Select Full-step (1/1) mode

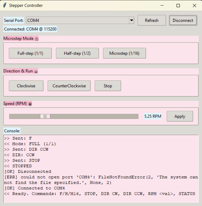pyautogui.click(x=30, y=53)
